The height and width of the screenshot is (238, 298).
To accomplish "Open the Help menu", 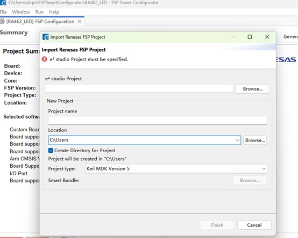I will click(54, 12).
